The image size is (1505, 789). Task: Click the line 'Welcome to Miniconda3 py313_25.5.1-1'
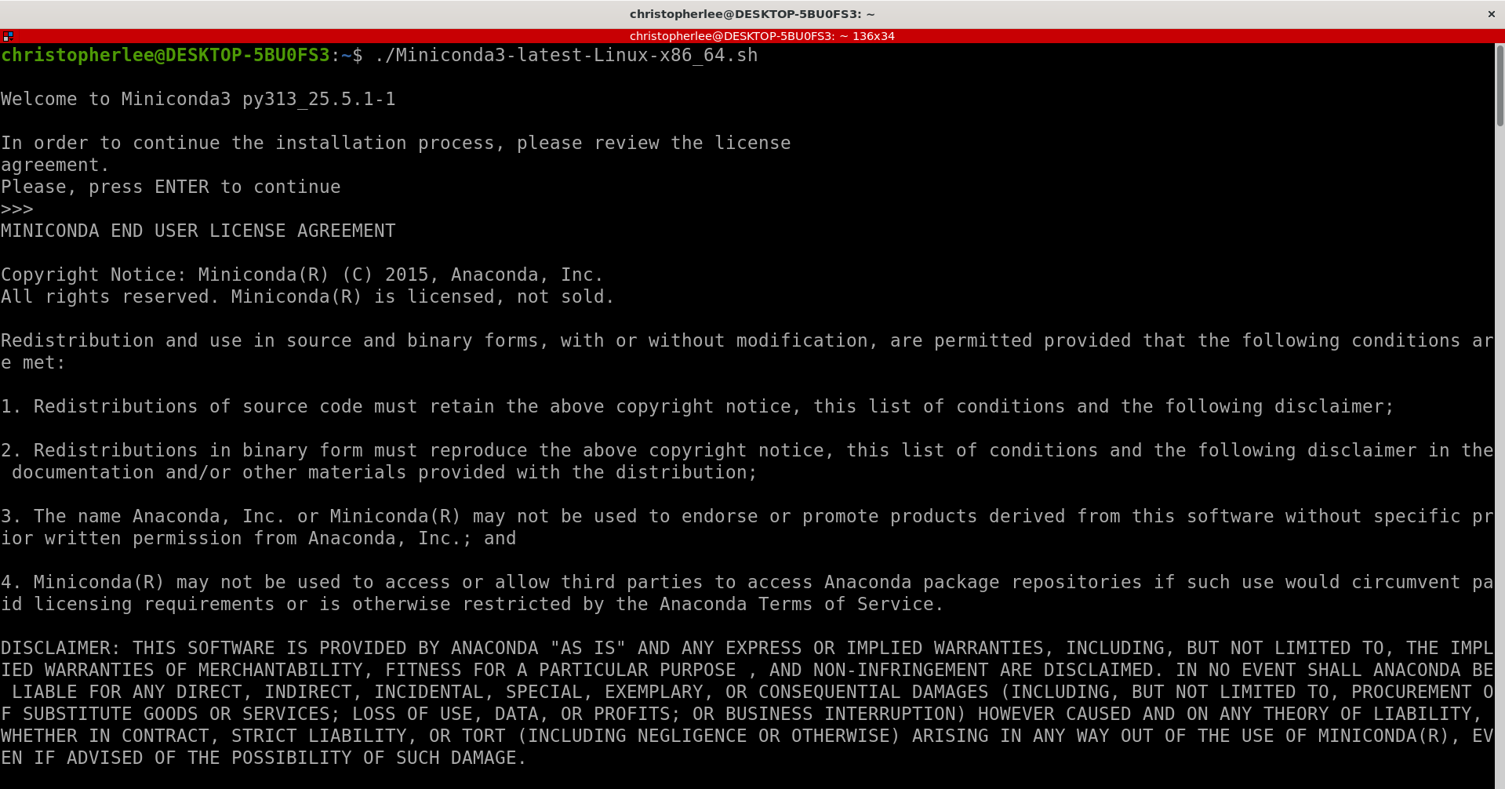pyautogui.click(x=198, y=99)
